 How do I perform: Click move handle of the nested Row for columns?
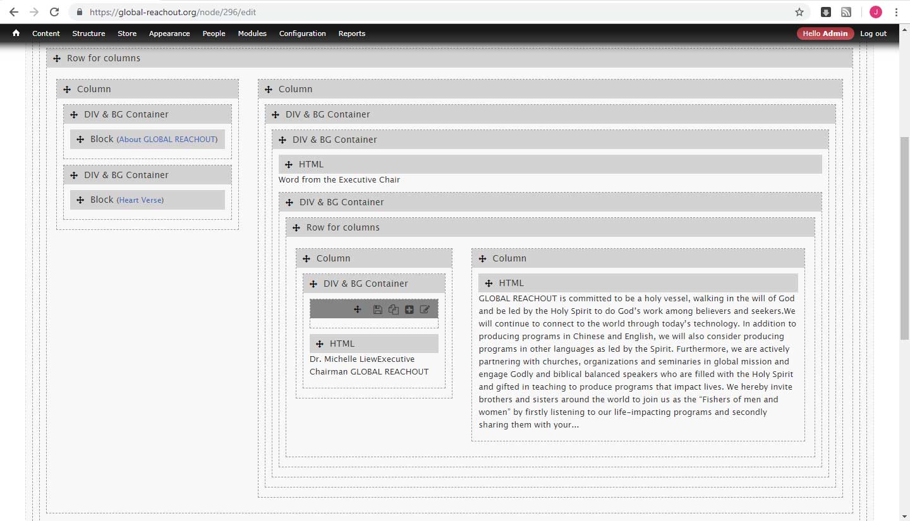tap(296, 228)
